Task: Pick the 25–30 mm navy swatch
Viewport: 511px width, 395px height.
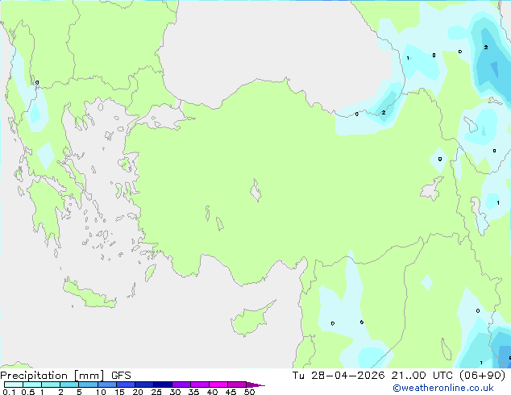Action: coord(162,385)
